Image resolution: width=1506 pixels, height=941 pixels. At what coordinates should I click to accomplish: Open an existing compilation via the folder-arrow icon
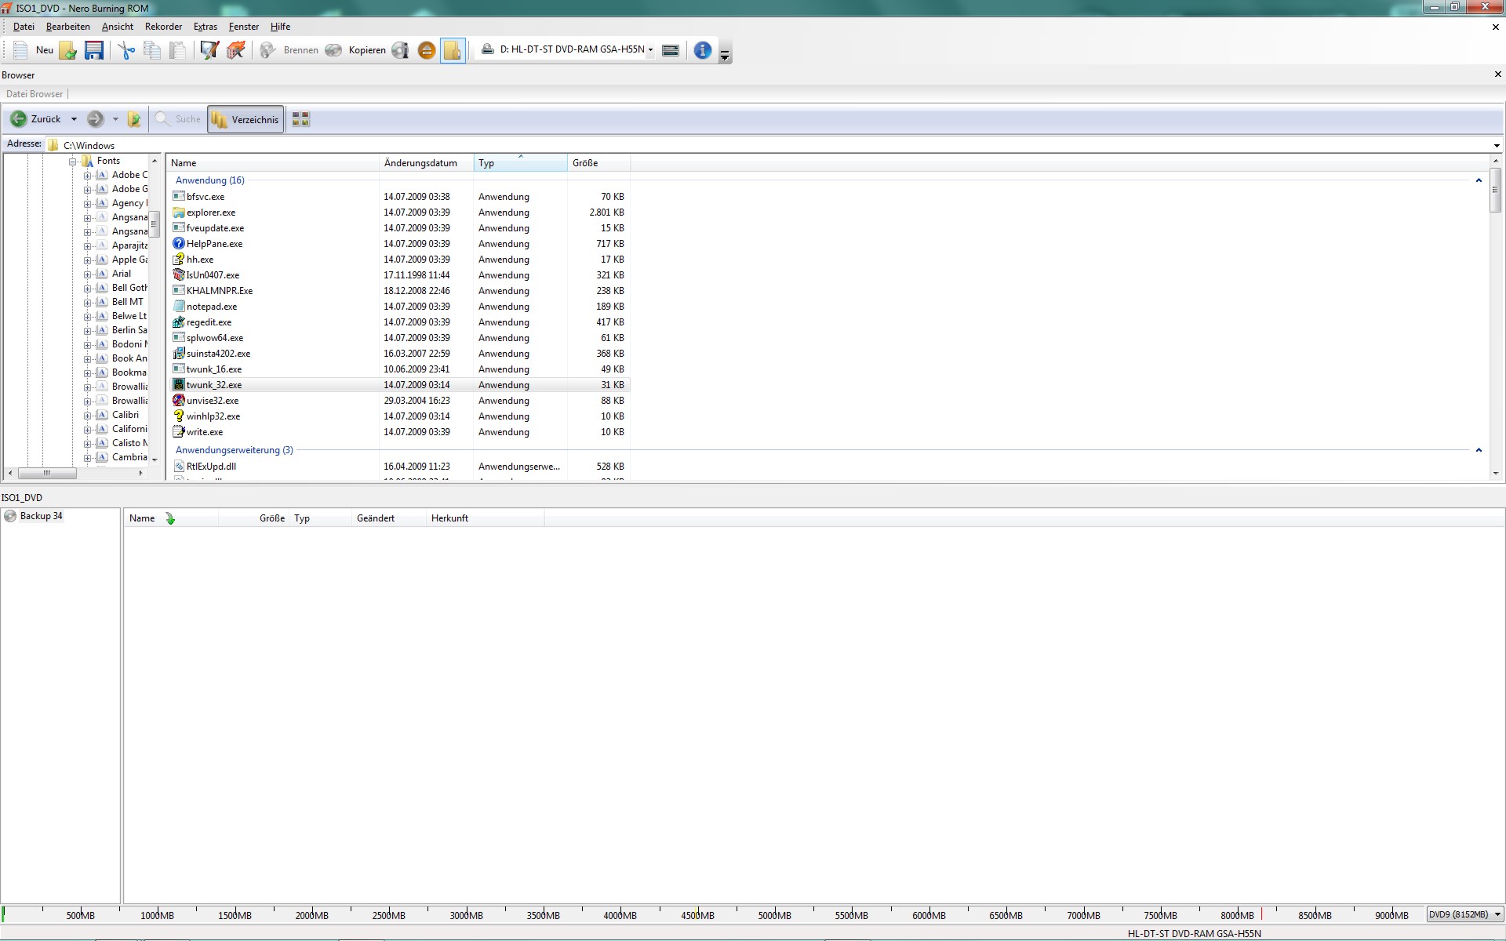pyautogui.click(x=68, y=50)
